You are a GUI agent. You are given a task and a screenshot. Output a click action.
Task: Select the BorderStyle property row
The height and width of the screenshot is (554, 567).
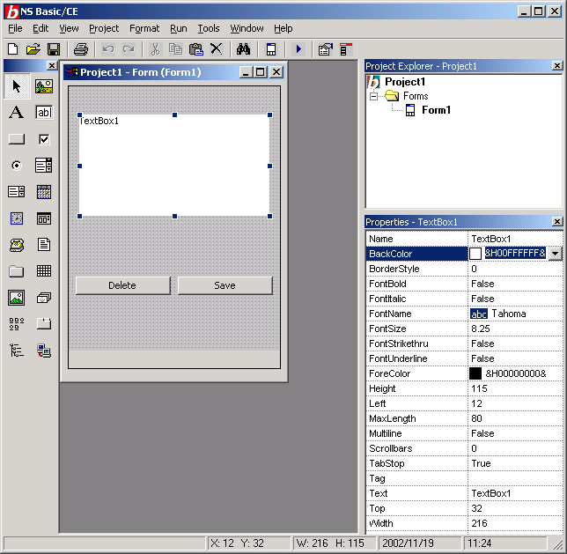coord(464,269)
